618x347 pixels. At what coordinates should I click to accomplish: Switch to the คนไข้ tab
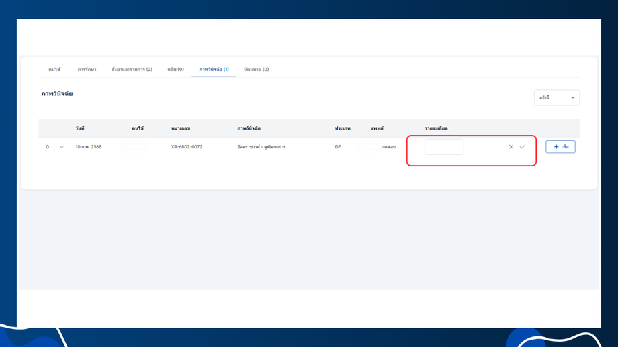54,69
